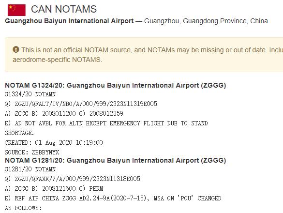
Task: Select Guangzhou Baiyun International Airport bold title
Action: coord(69,21)
